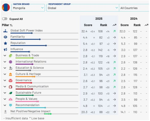Viewport: 150px width, 121px height.
Task: Click the 2025 Score column header
Action: pyautogui.click(x=88, y=25)
